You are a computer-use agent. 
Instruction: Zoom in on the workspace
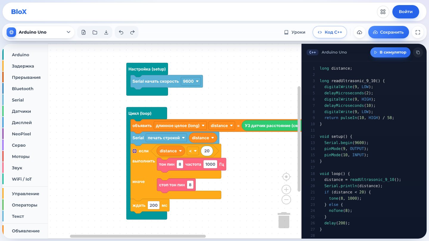(286, 190)
